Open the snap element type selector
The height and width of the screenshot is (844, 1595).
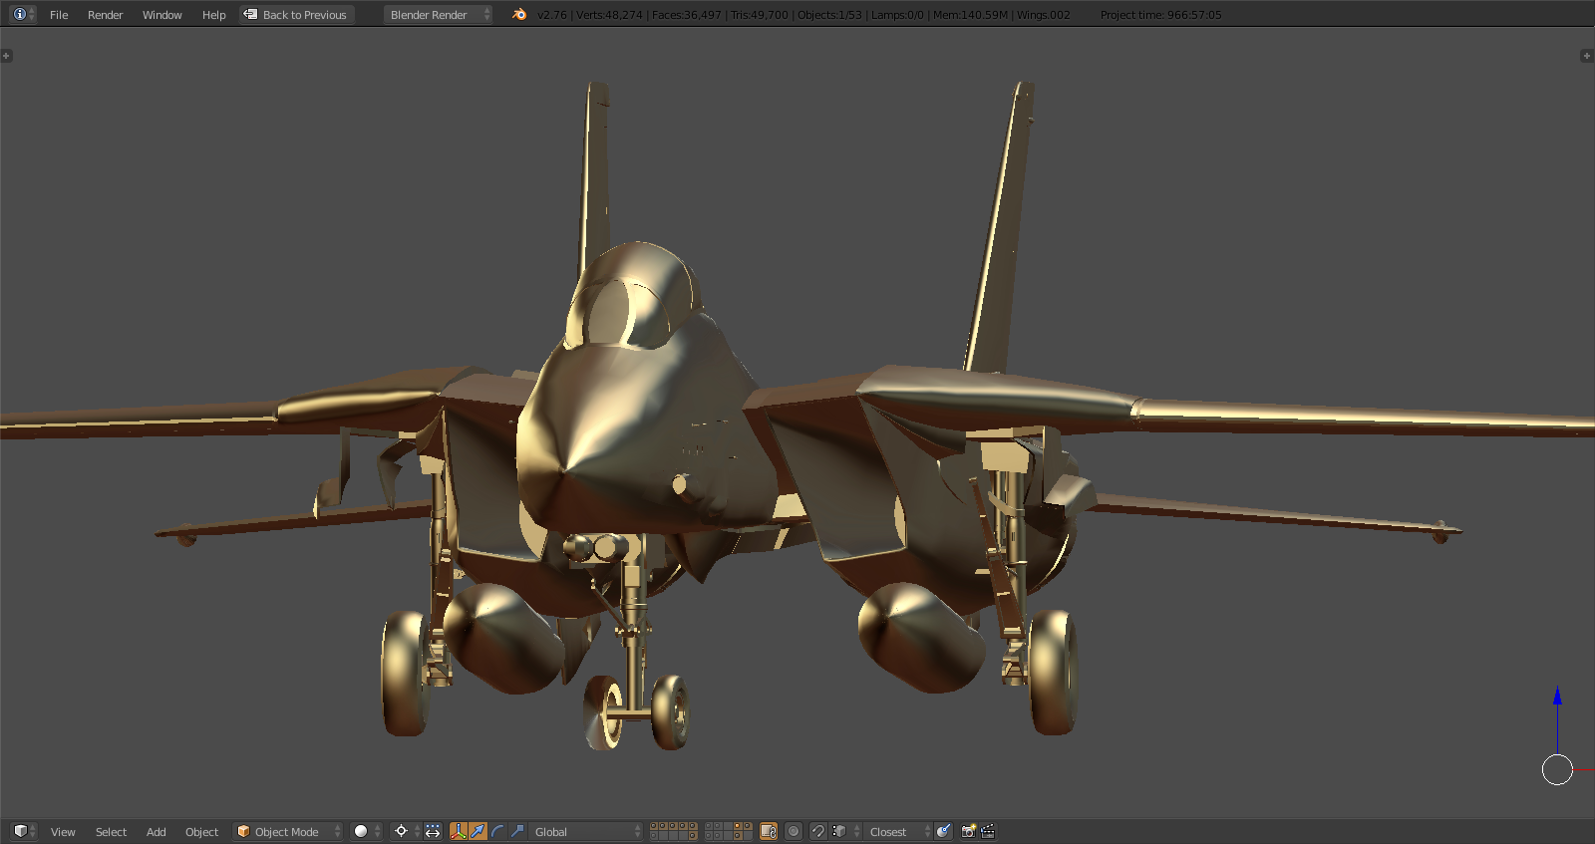pyautogui.click(x=845, y=831)
